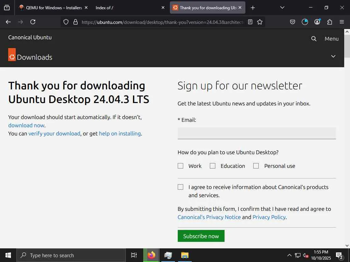Check the Work checkbox
The image size is (350, 262).
click(x=180, y=166)
